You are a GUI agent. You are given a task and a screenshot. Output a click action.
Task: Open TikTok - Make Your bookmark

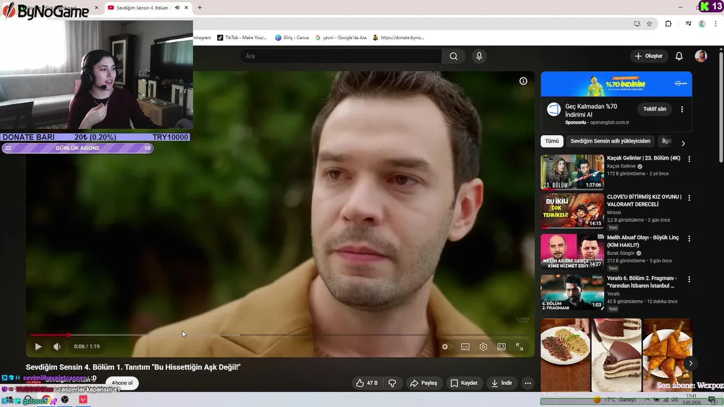(x=242, y=38)
